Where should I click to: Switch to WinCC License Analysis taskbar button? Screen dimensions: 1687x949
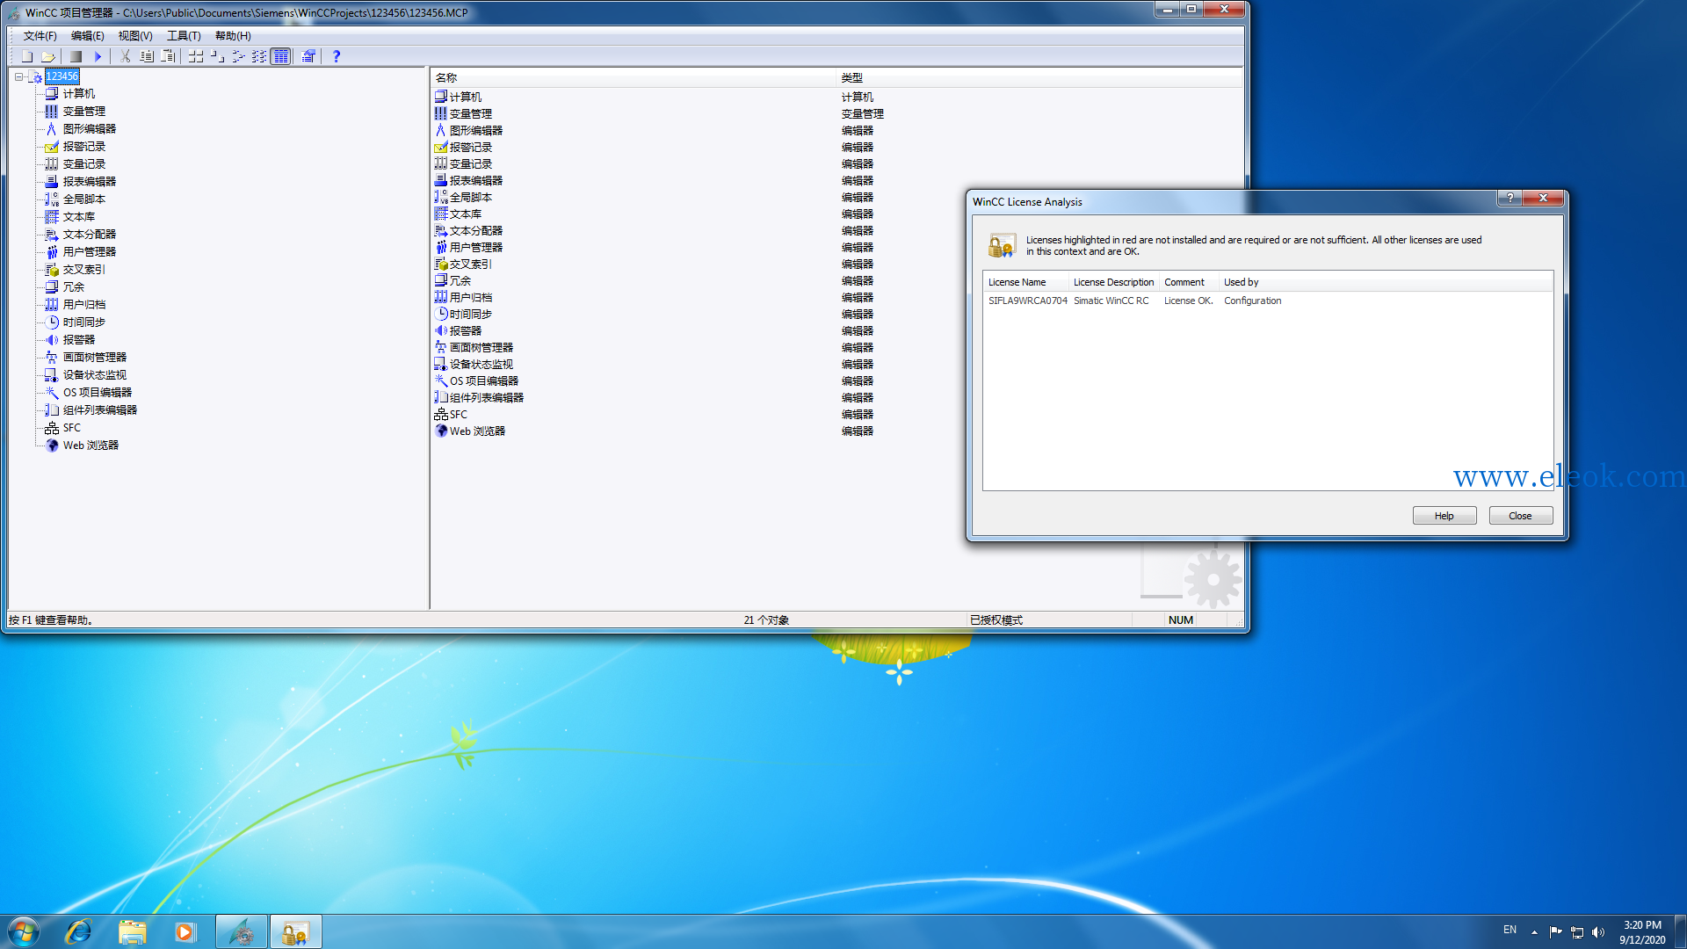tap(295, 931)
